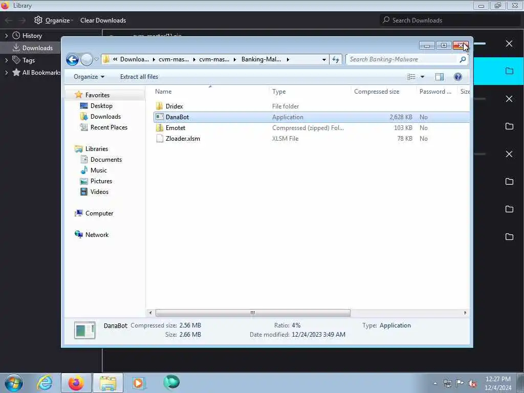Image resolution: width=524 pixels, height=393 pixels.
Task: Open recent locations dropdown beside forward arrow
Action: 96,59
